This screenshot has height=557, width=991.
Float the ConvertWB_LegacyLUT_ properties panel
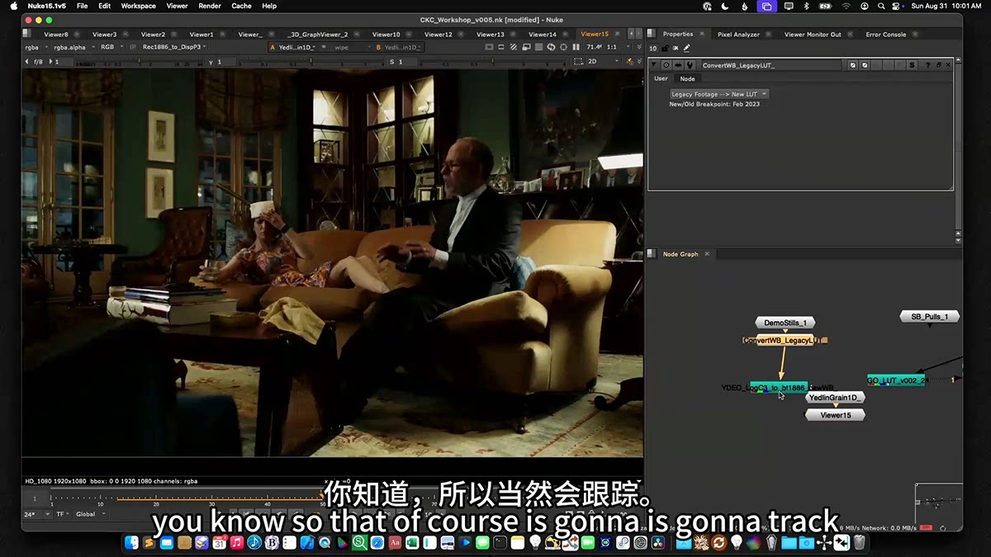pos(938,65)
